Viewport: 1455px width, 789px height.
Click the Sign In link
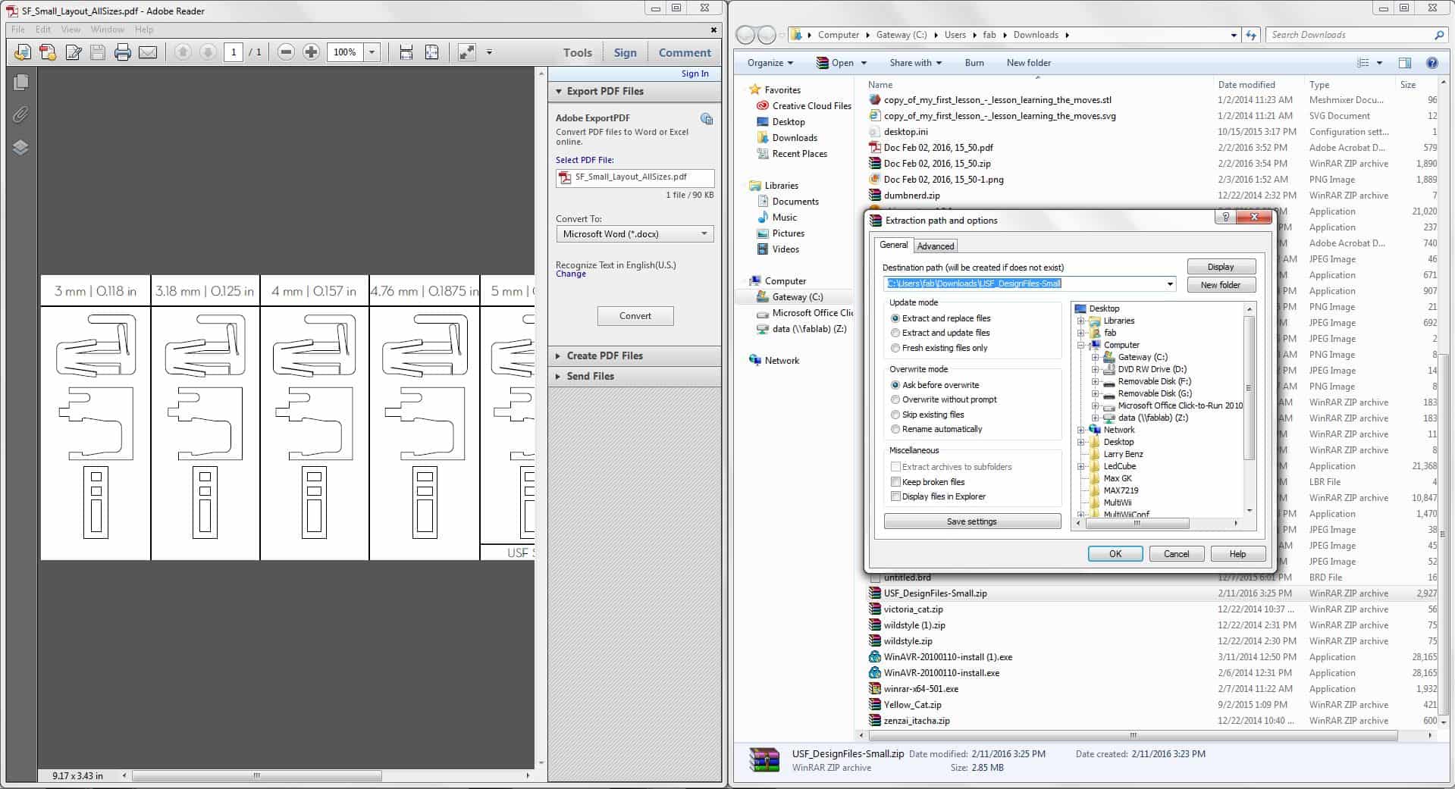pyautogui.click(x=695, y=74)
